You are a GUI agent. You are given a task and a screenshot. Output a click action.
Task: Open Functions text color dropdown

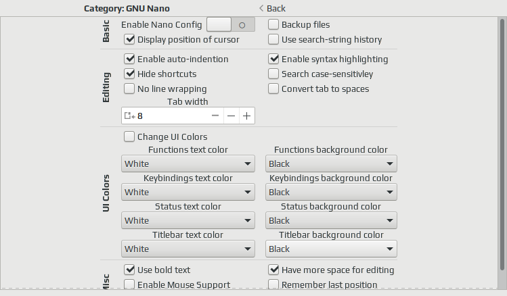(x=188, y=164)
